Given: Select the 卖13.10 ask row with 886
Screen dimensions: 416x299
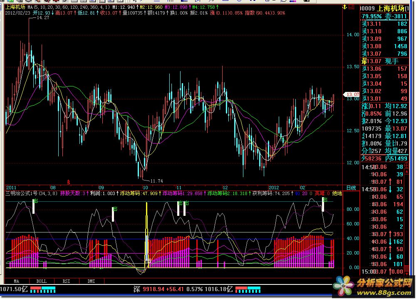Looking at the screenshot, I should point(384,31).
